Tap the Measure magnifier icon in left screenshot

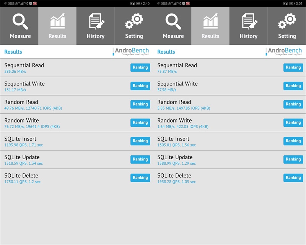[x=20, y=22]
